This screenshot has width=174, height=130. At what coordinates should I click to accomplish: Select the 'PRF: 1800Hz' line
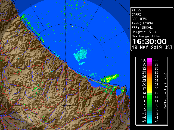142,28
